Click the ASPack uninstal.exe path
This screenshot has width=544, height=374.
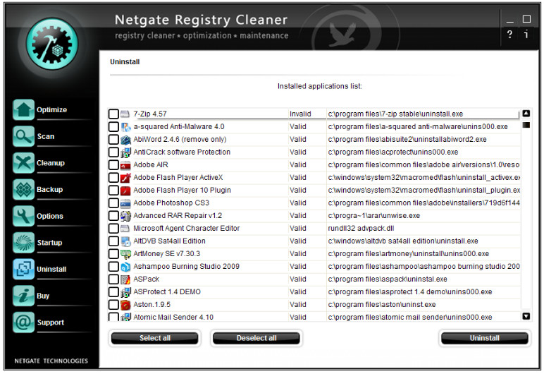388,279
